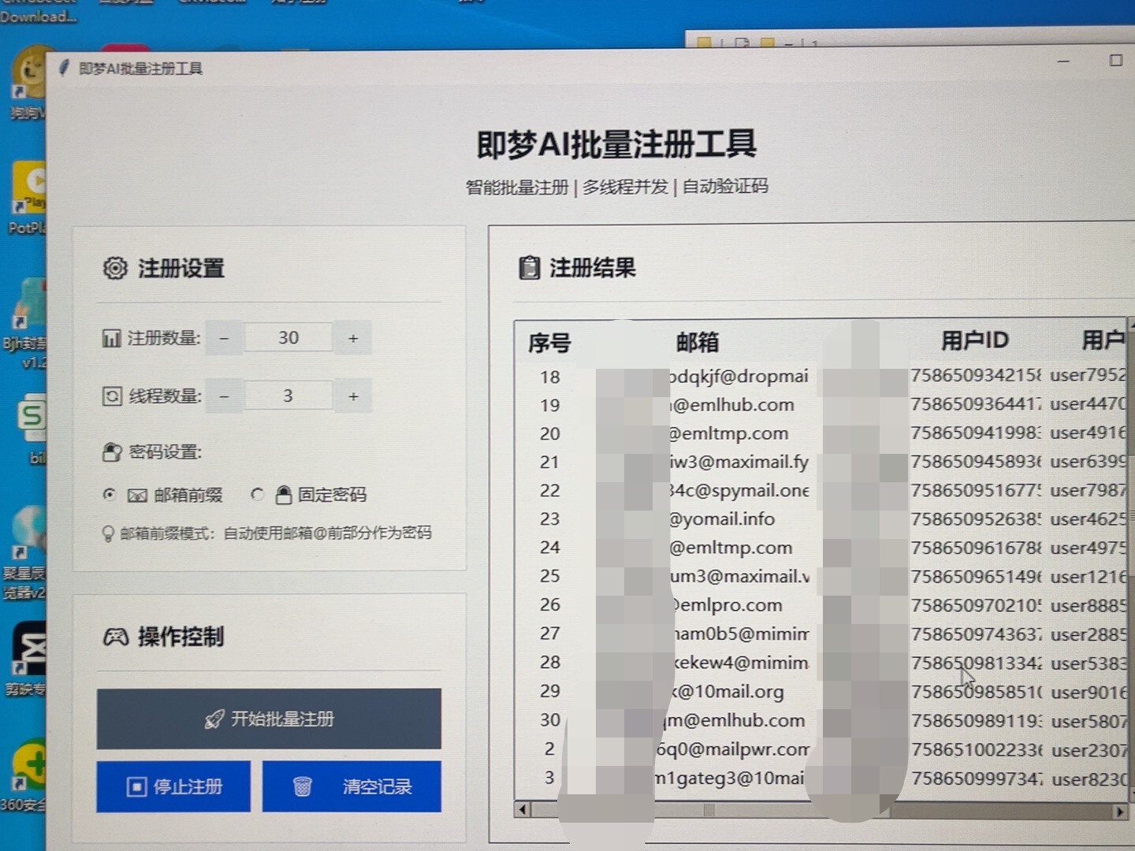Image resolution: width=1135 pixels, height=851 pixels.
Task: Click the @maximail.fy email in row 21
Action: 739,462
